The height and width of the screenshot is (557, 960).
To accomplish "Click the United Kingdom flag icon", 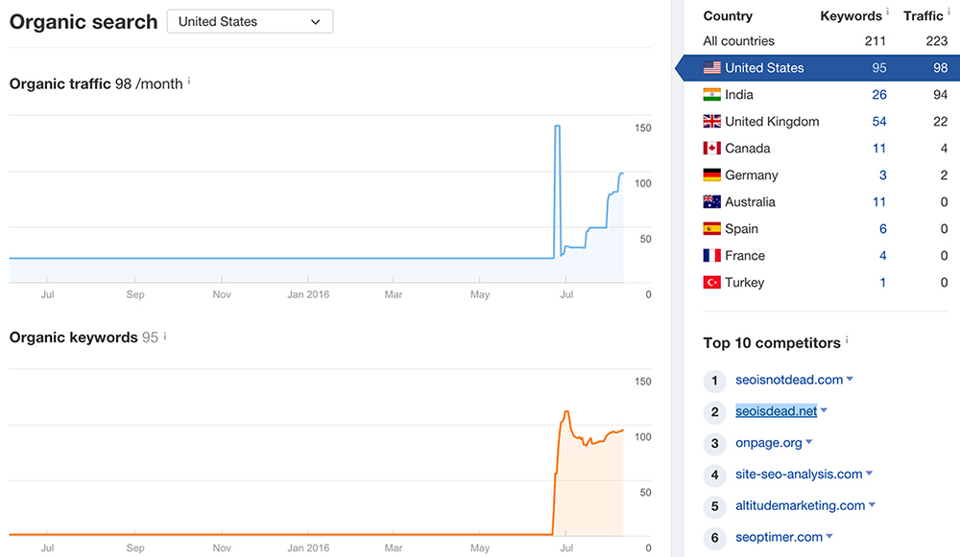I will pyautogui.click(x=712, y=121).
